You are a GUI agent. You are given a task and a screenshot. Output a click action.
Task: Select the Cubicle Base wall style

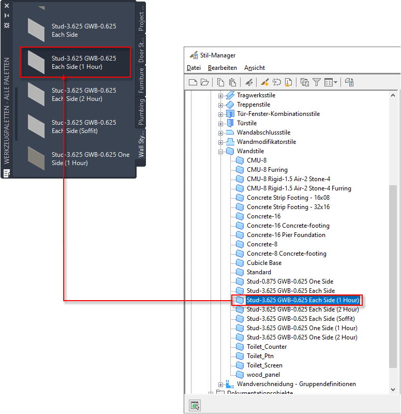264,263
